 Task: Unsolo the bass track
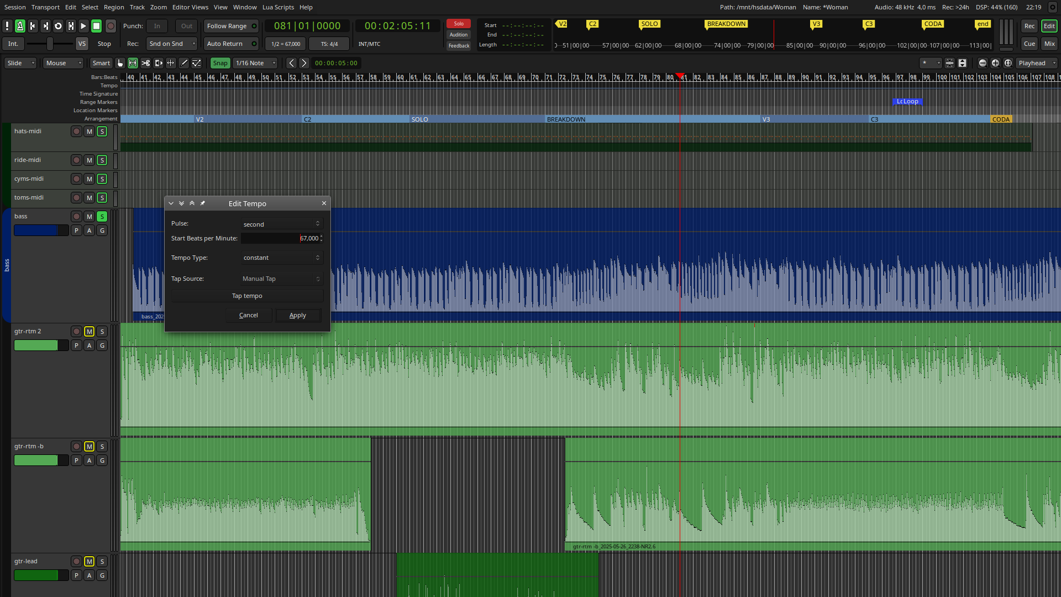(x=102, y=217)
